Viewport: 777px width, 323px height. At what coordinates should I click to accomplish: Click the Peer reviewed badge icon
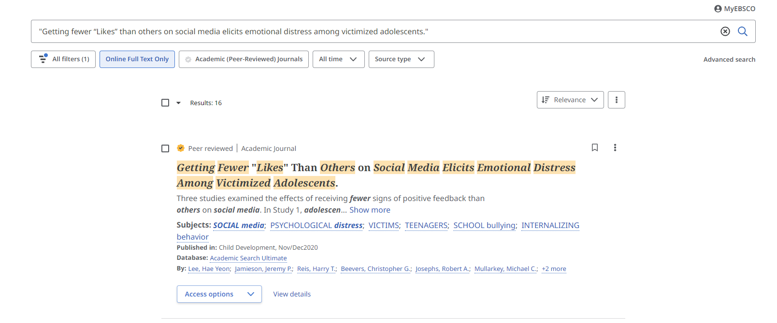(181, 148)
